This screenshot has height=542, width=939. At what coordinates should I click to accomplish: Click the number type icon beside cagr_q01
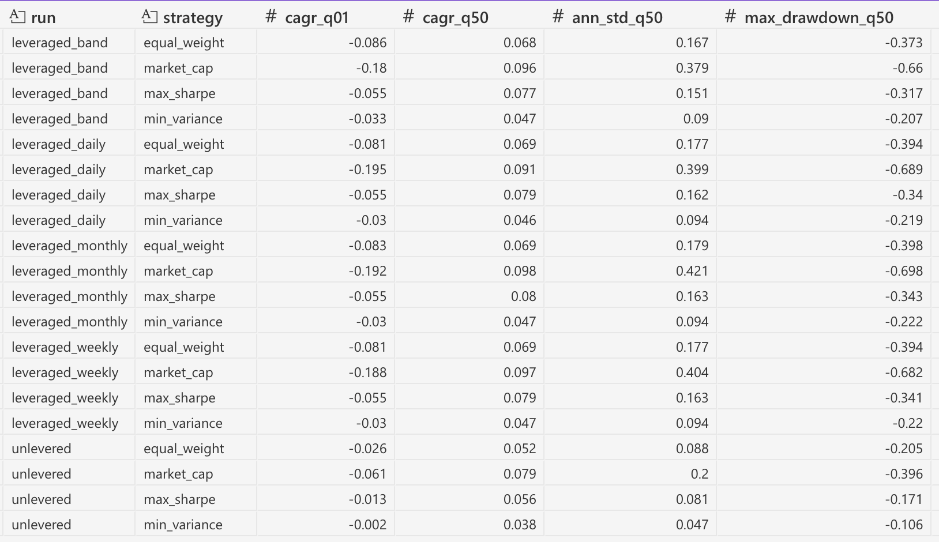(271, 17)
